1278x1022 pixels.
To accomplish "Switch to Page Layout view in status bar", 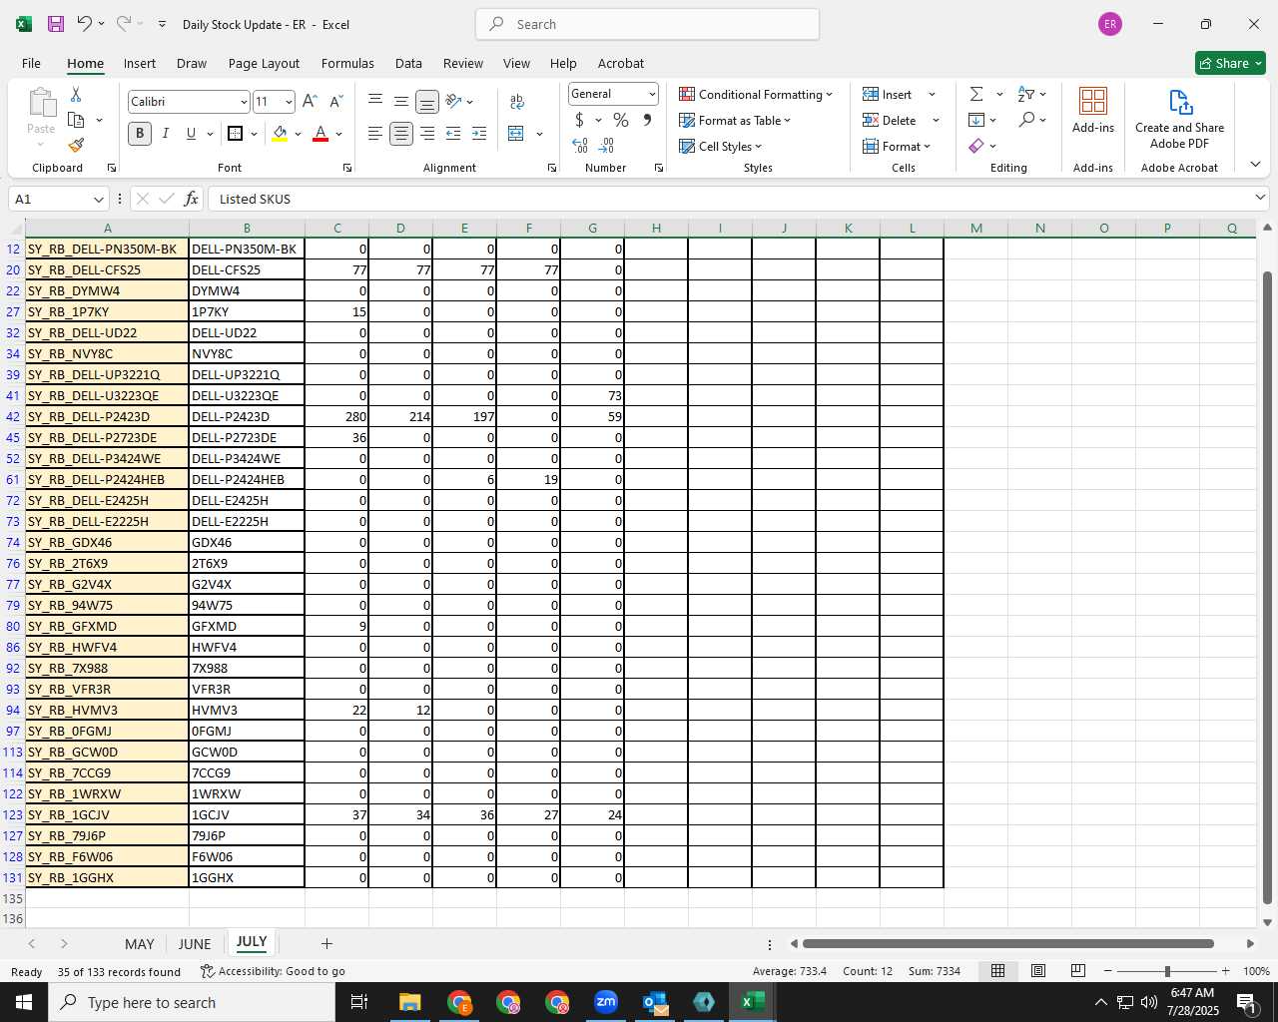I will [x=1038, y=971].
